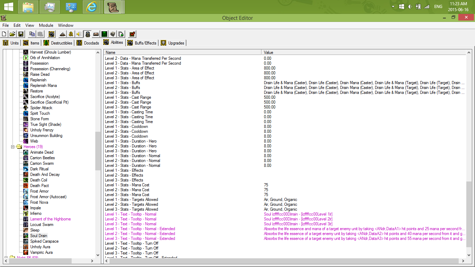Show hidden system tray icons arrow
The width and height of the screenshot is (475, 267).
(x=393, y=7)
